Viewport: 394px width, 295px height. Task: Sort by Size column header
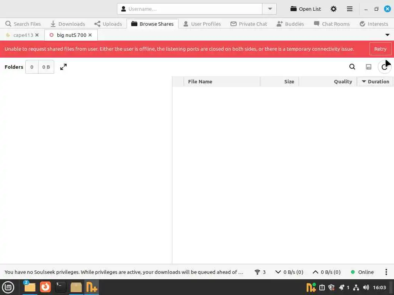(x=279, y=81)
